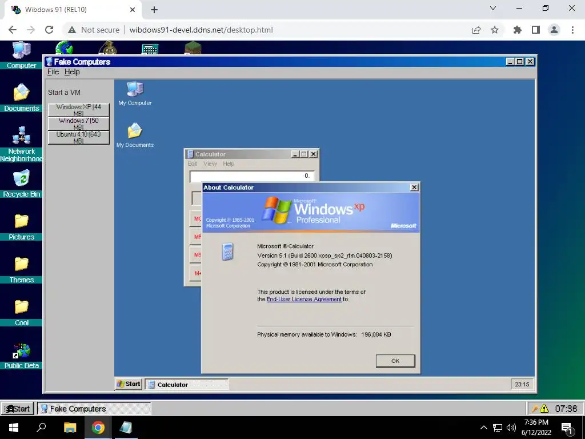
Task: Open the Public Beta shortcut icon
Action: tap(21, 356)
